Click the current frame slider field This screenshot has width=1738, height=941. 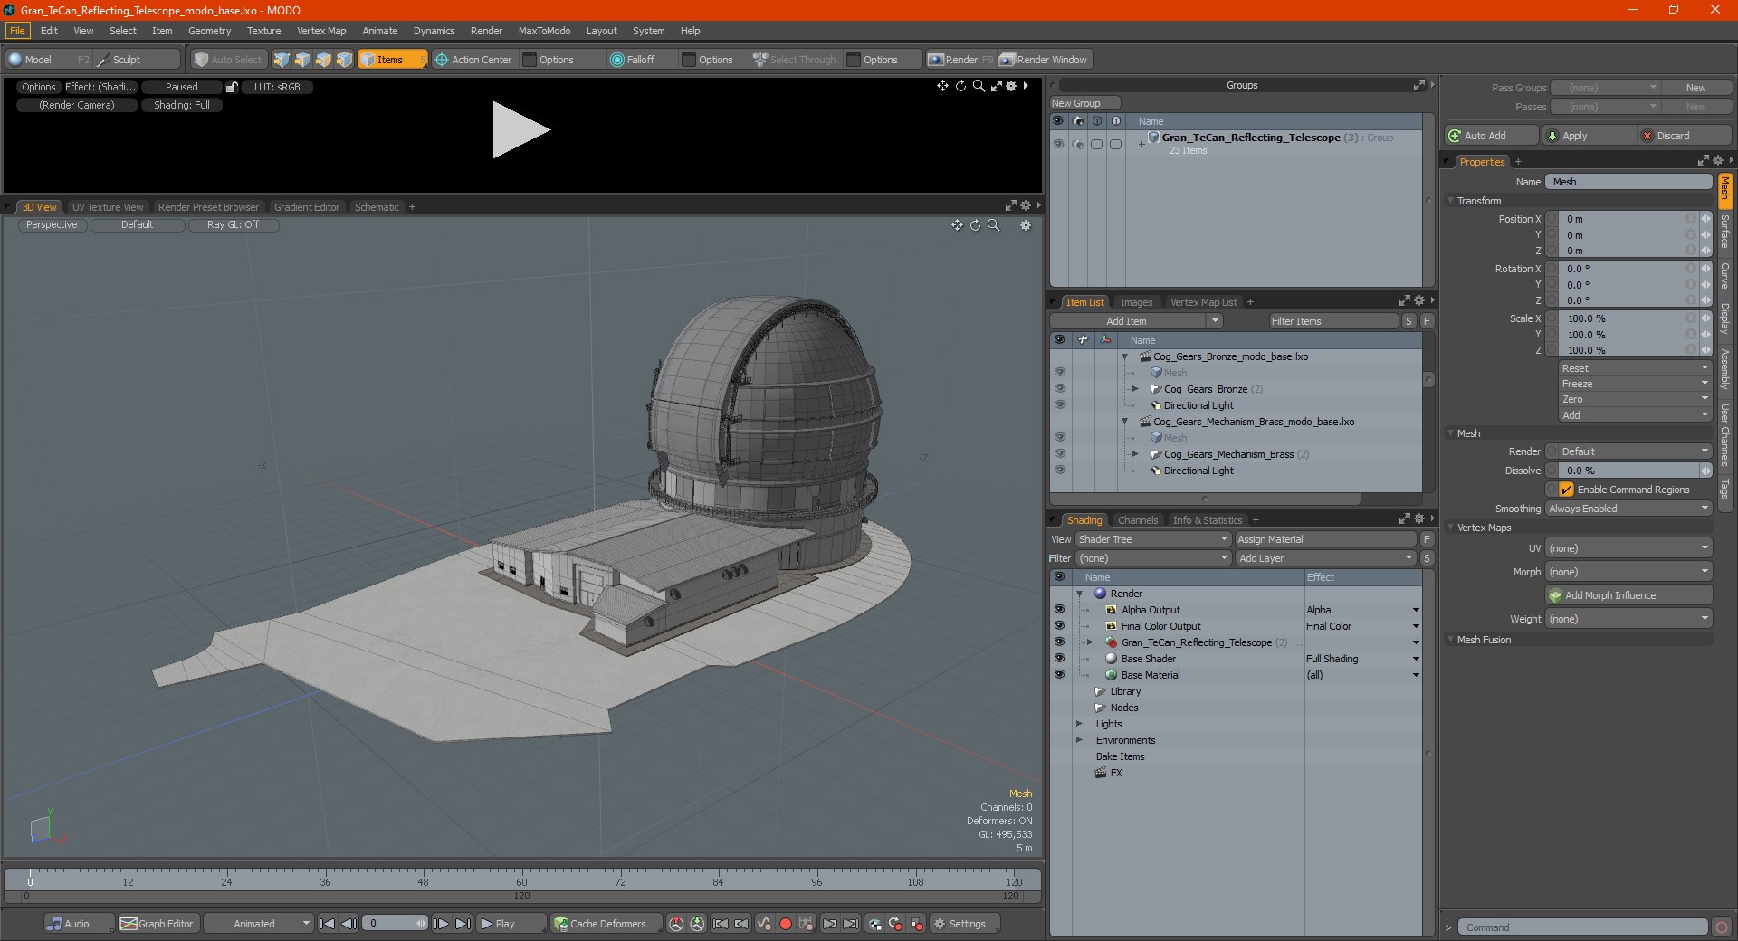395,924
